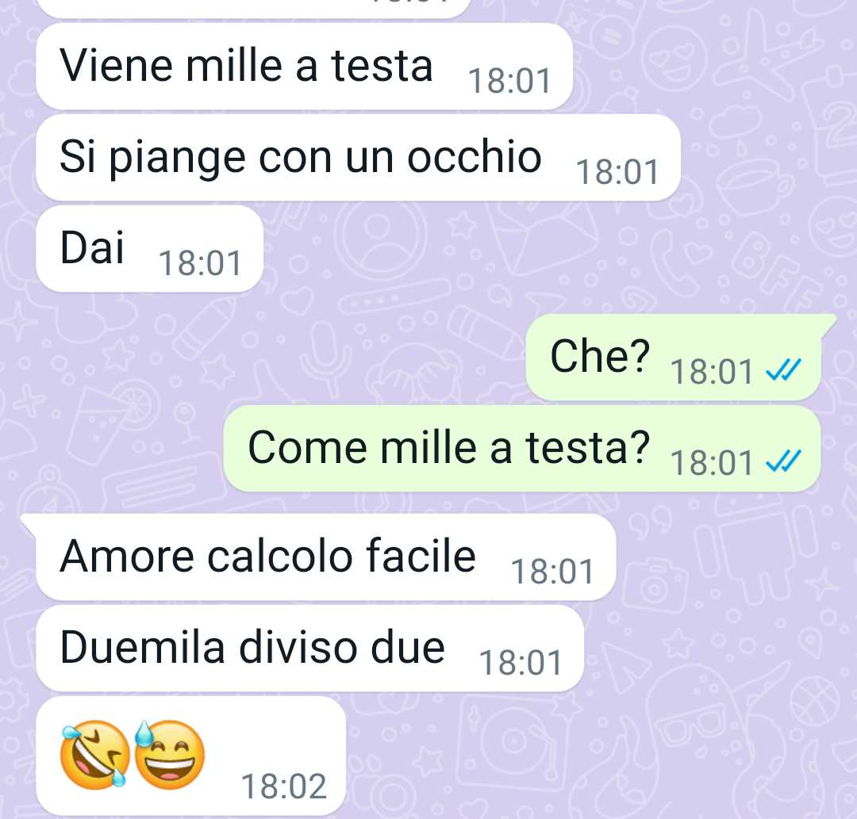Tap the rolling-on-floor laughing emoji

click(x=96, y=755)
